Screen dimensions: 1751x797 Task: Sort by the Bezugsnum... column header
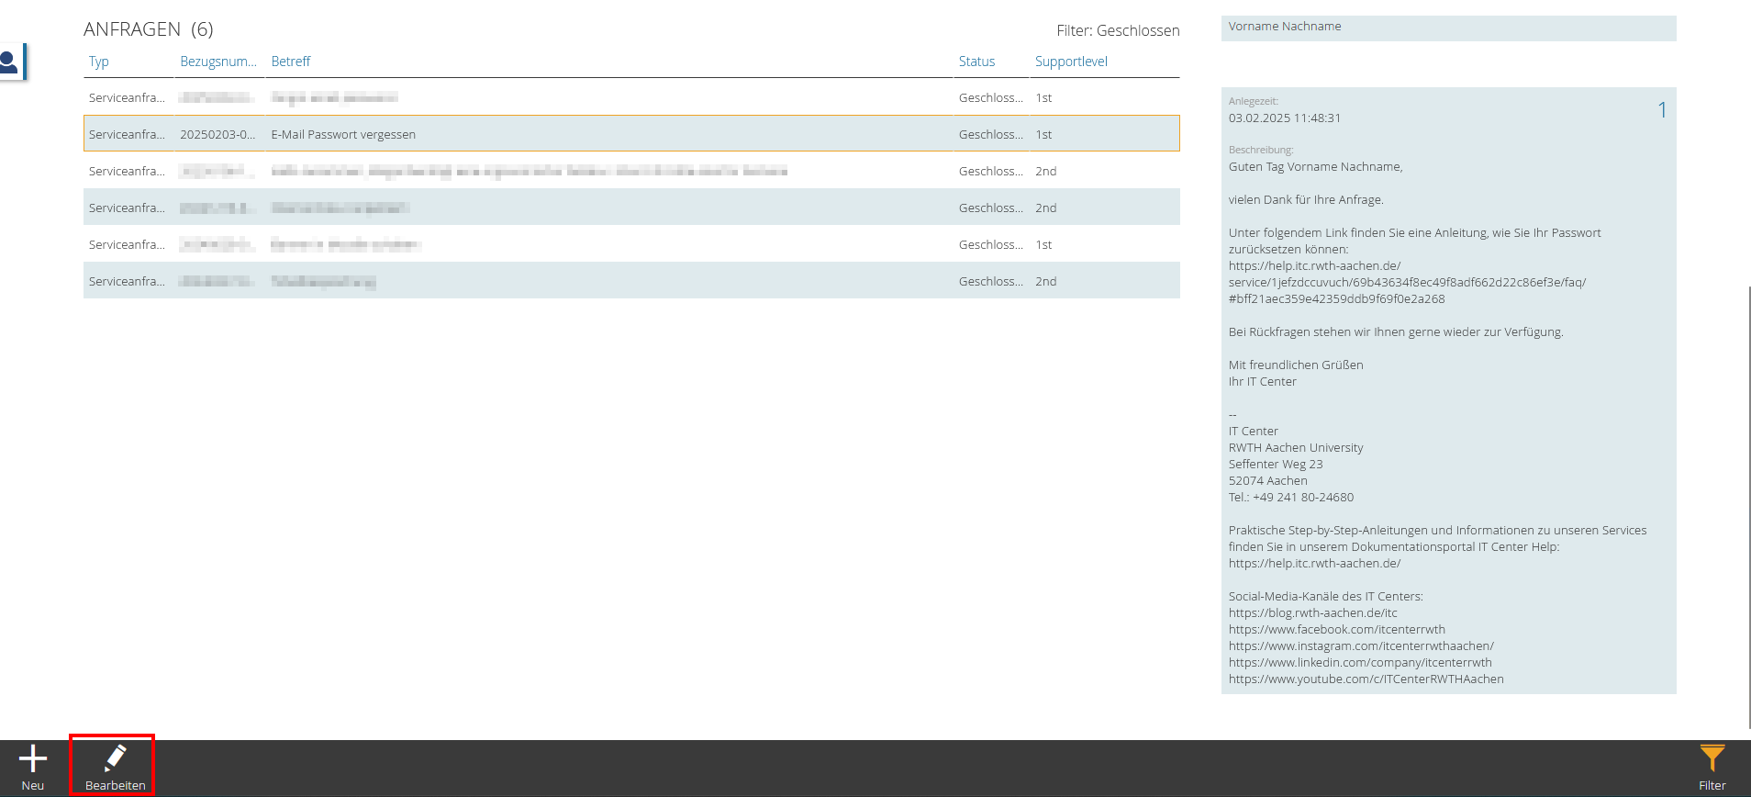click(x=217, y=62)
